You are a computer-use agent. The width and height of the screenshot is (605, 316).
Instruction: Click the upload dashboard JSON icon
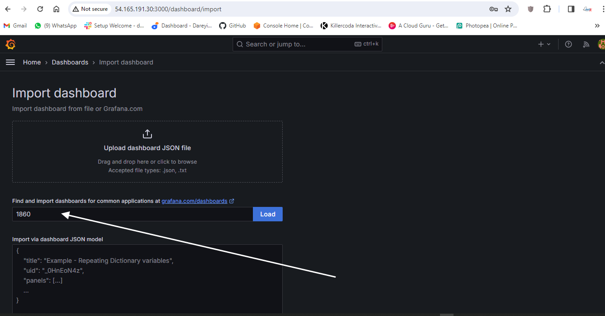pyautogui.click(x=147, y=134)
